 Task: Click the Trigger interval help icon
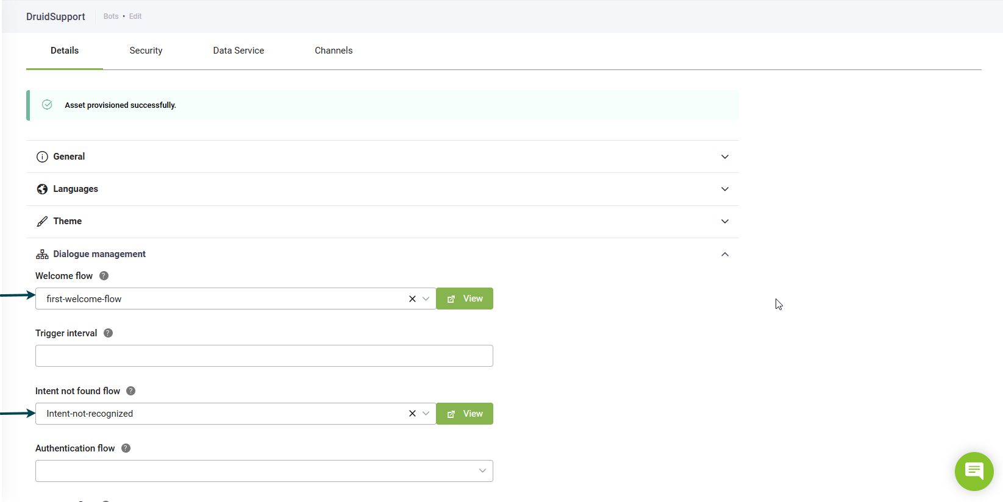(x=108, y=333)
